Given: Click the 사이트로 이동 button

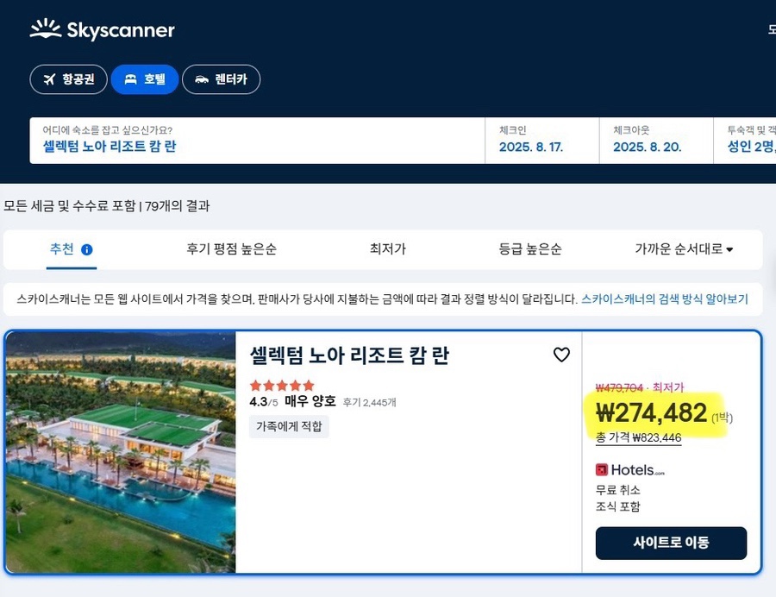Looking at the screenshot, I should pos(671,543).
